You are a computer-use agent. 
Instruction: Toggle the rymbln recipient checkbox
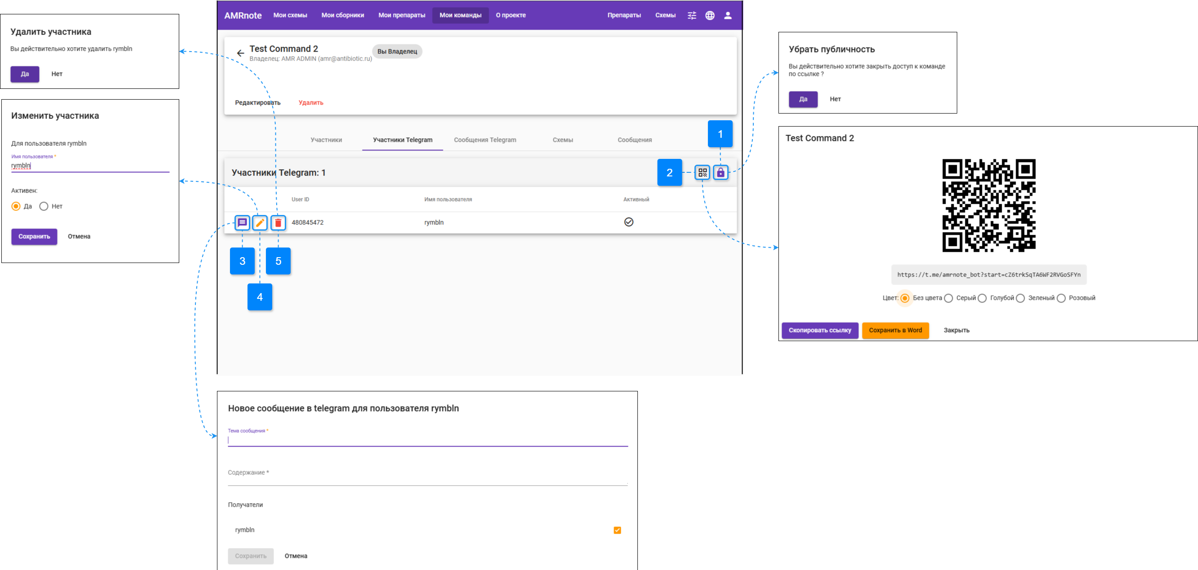[617, 530]
